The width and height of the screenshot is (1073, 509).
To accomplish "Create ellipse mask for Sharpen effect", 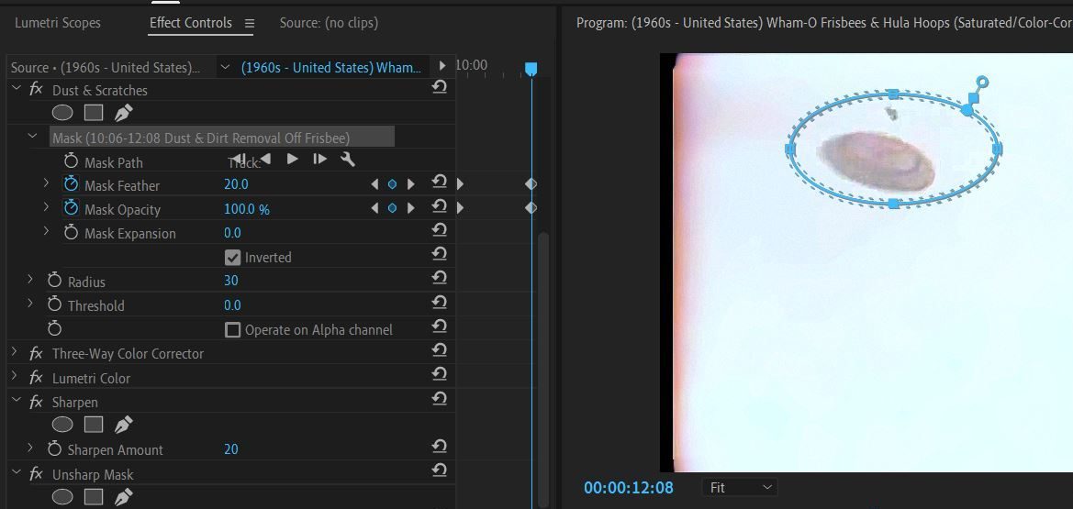I will pos(62,425).
